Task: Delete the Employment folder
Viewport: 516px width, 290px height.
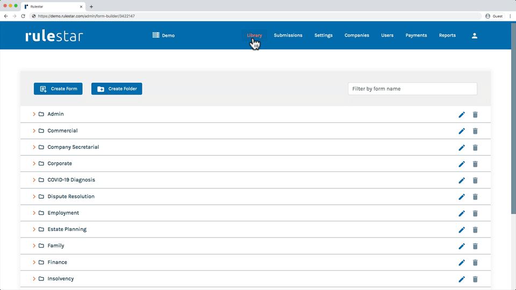Action: point(475,213)
